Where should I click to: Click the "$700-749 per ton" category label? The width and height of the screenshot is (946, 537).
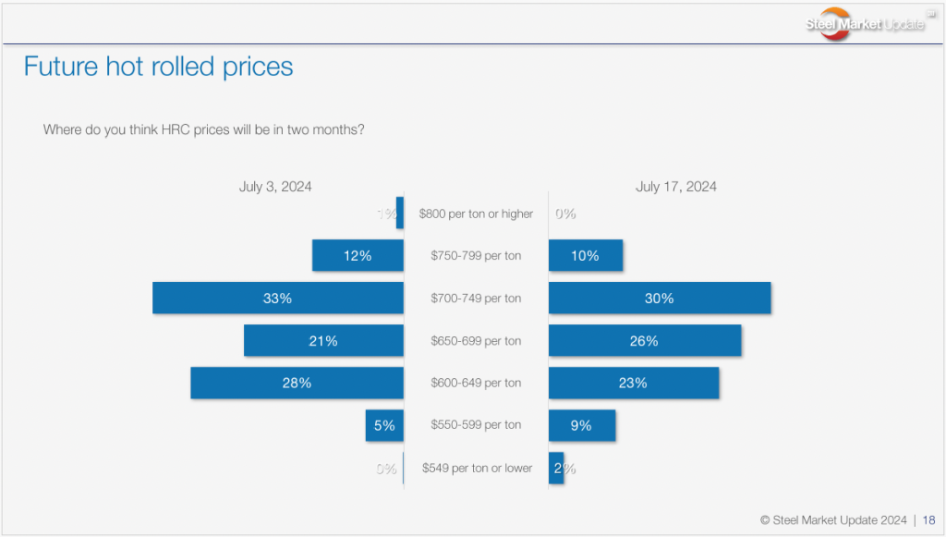(476, 299)
